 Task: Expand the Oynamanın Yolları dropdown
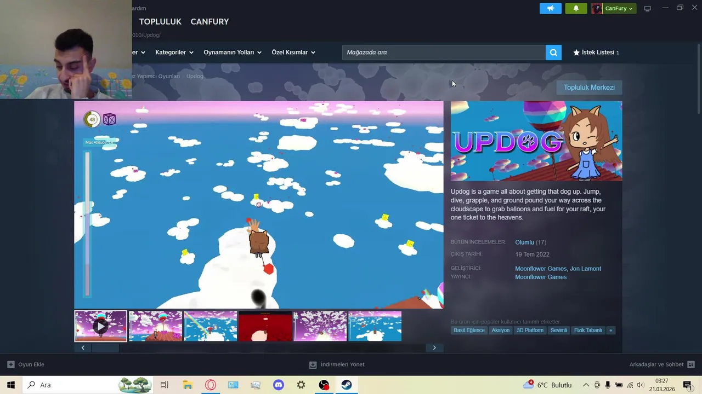pos(233,53)
